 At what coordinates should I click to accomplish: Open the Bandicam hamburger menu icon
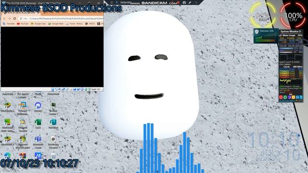(112, 2)
